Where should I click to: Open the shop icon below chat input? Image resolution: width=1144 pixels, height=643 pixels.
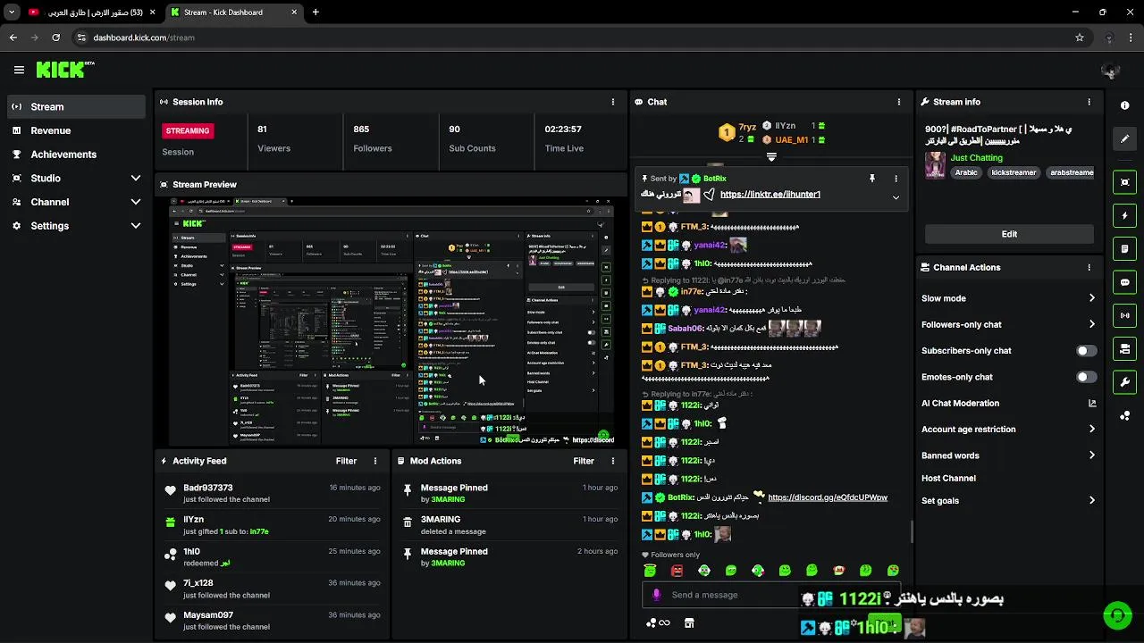click(689, 623)
